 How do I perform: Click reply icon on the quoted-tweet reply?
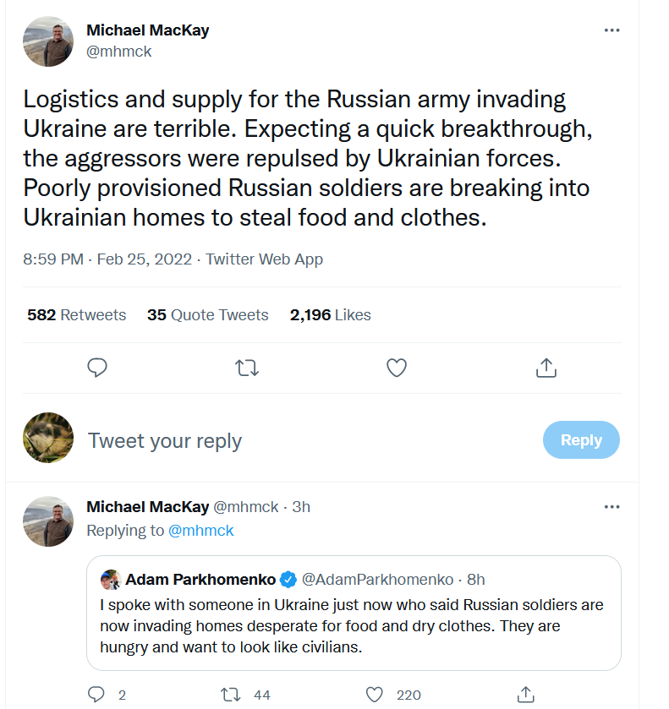coord(98,695)
